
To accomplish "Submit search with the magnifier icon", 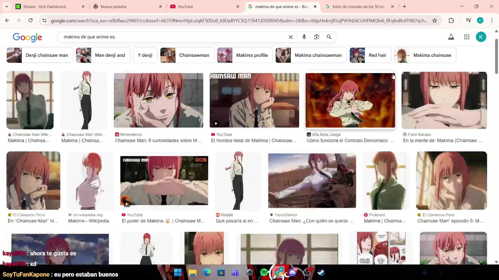I will [x=329, y=37].
